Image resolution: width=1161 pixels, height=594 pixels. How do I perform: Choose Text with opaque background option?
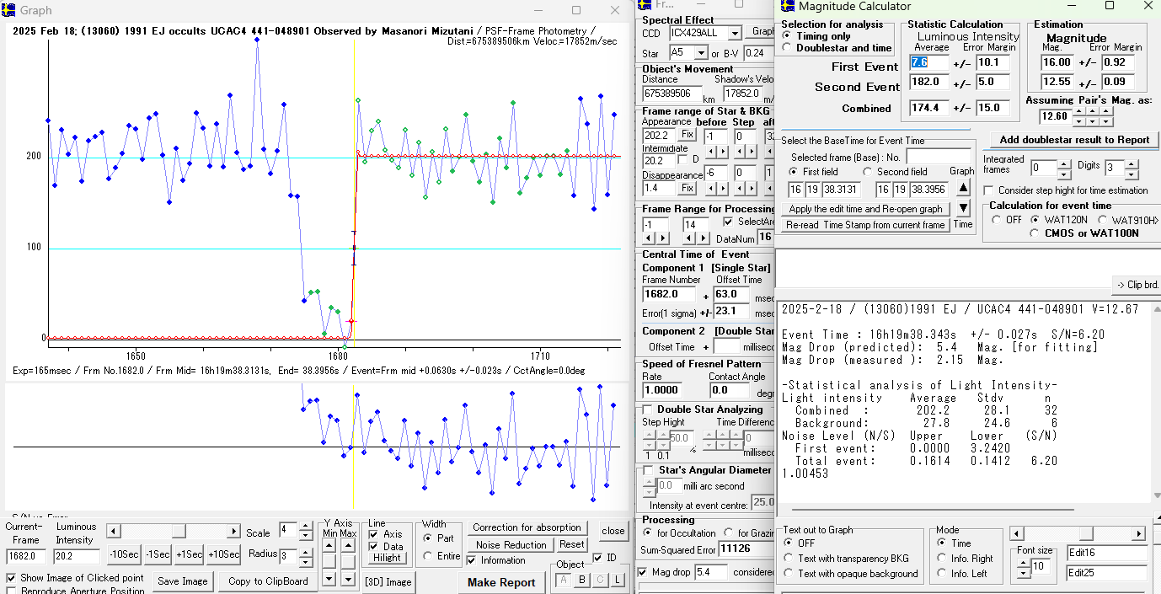789,574
